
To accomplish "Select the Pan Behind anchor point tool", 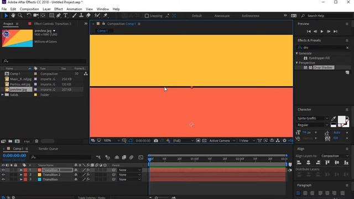I will tap(43, 15).
